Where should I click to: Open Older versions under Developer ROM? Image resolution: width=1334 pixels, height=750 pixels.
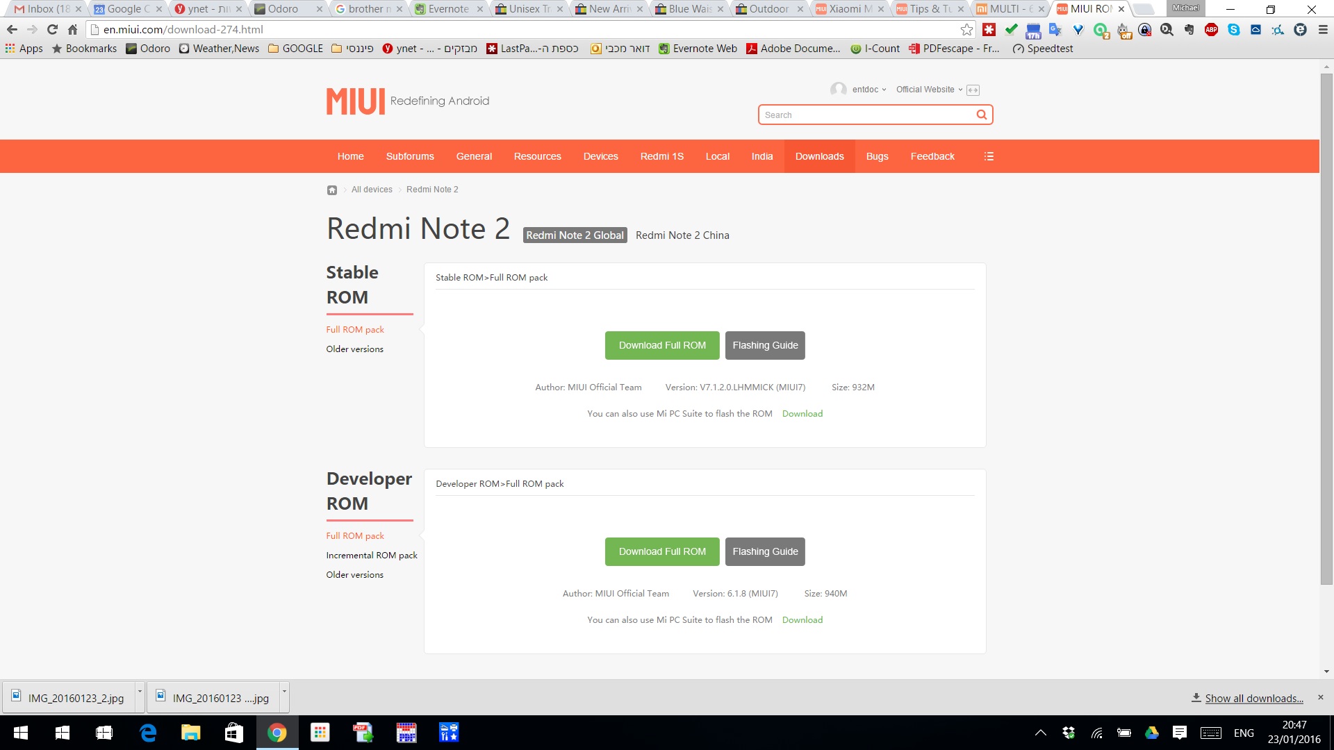[354, 575]
